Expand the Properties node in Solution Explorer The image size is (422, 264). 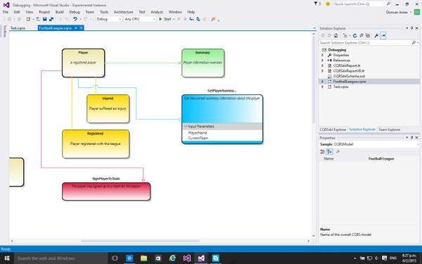coord(322,55)
